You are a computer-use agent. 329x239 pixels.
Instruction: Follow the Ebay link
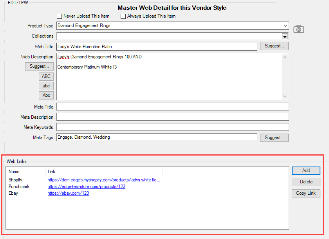pos(68,193)
